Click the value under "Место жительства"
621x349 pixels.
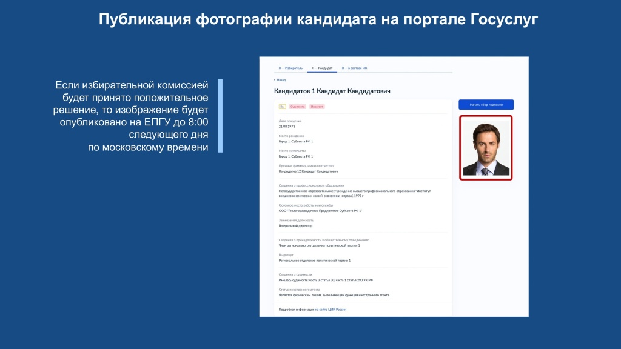[x=296, y=156]
